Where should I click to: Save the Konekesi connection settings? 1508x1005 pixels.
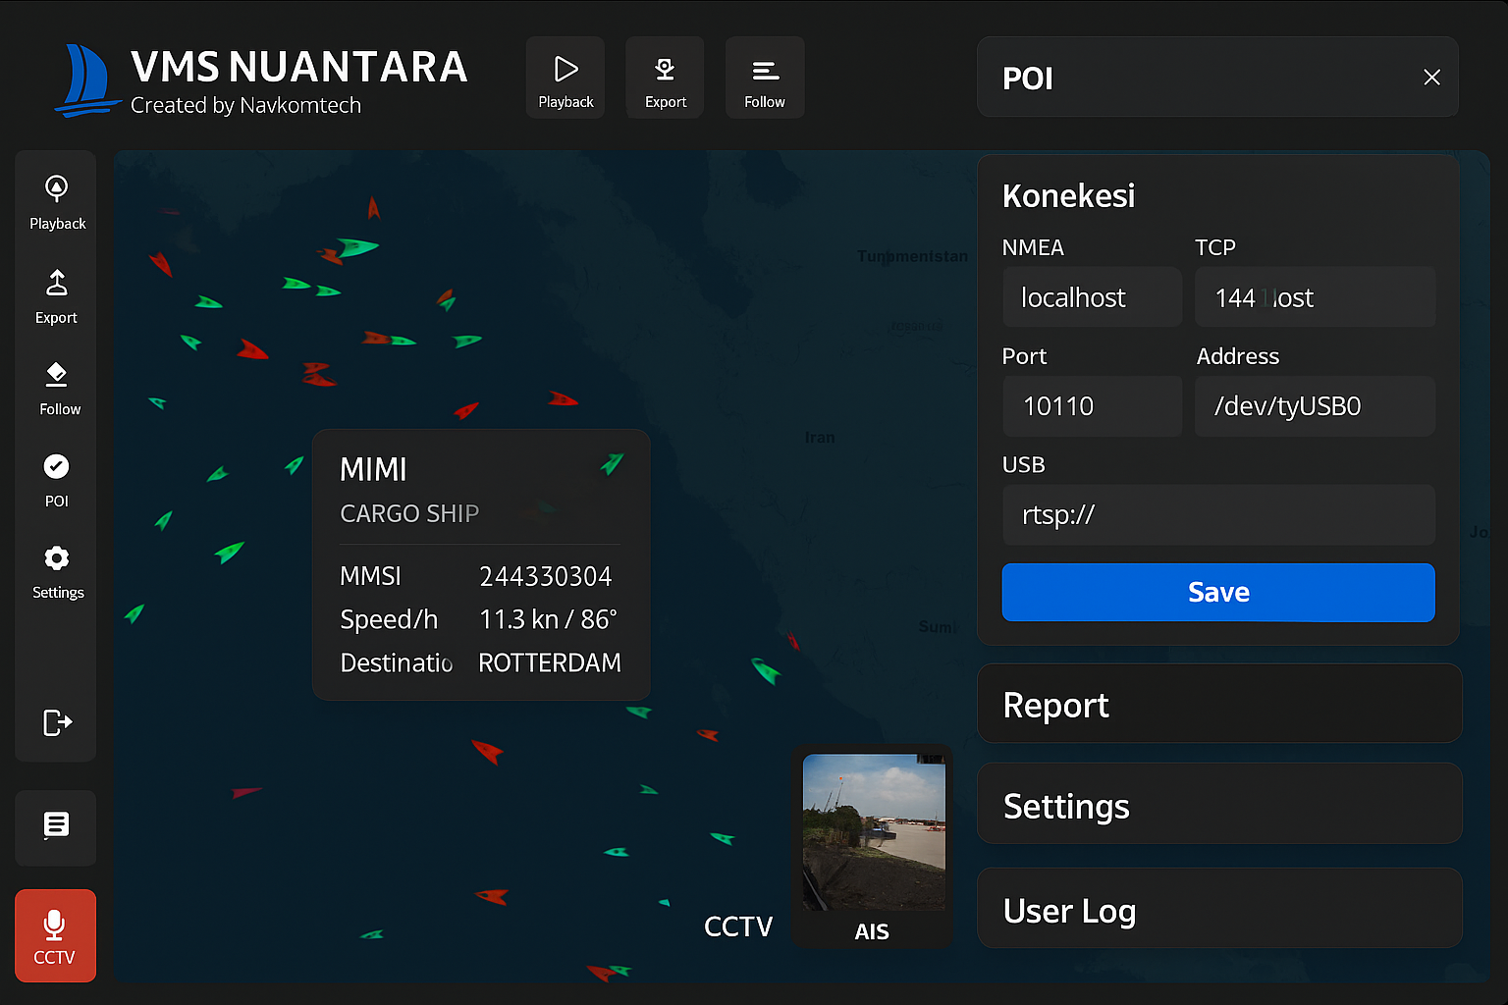pyautogui.click(x=1218, y=592)
